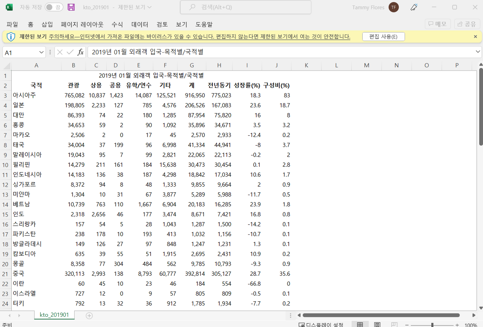Click the horizontal scrollbar left arrow
Screen dimensions: 483x327
pos(299,315)
